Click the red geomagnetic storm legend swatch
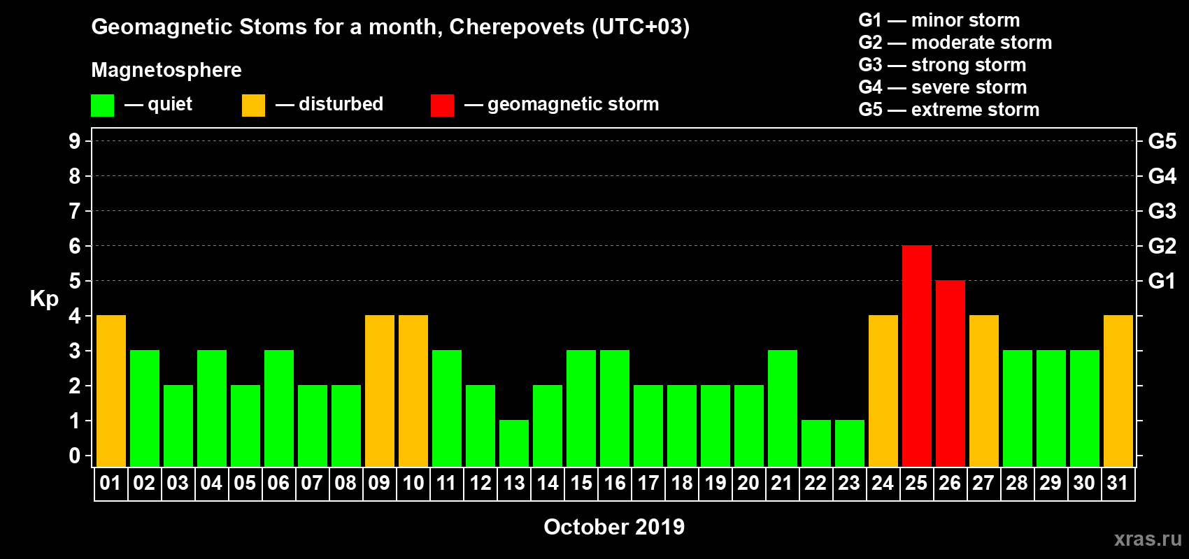This screenshot has height=559, width=1189. (442, 106)
